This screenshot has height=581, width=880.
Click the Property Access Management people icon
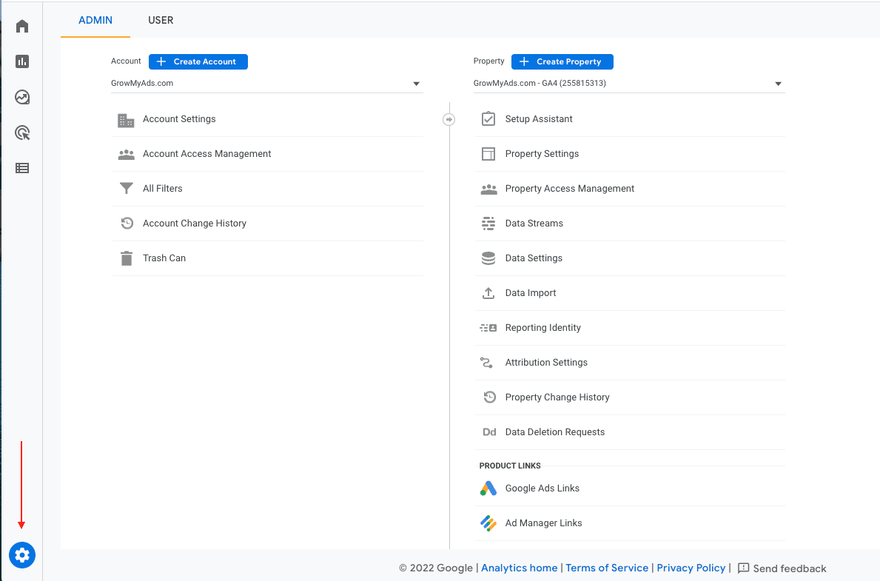pos(488,189)
